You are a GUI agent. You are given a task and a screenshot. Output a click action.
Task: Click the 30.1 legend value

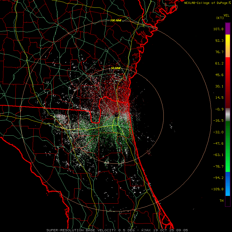point(219,86)
